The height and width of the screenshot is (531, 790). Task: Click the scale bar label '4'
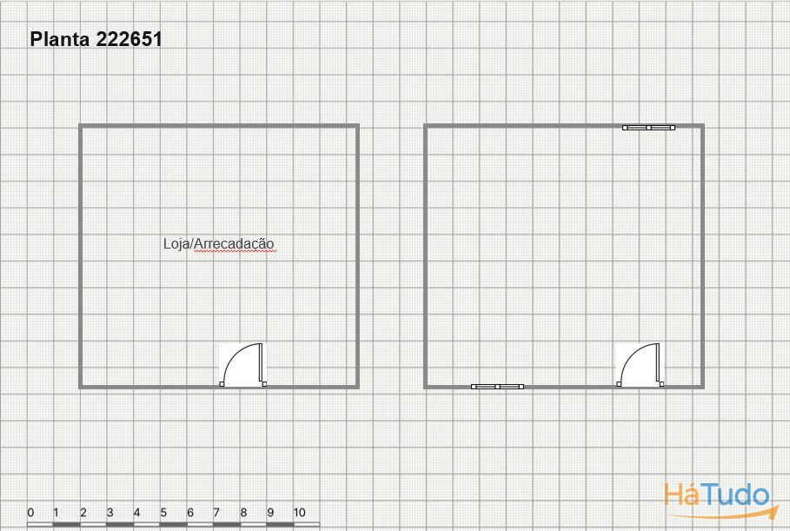(136, 513)
